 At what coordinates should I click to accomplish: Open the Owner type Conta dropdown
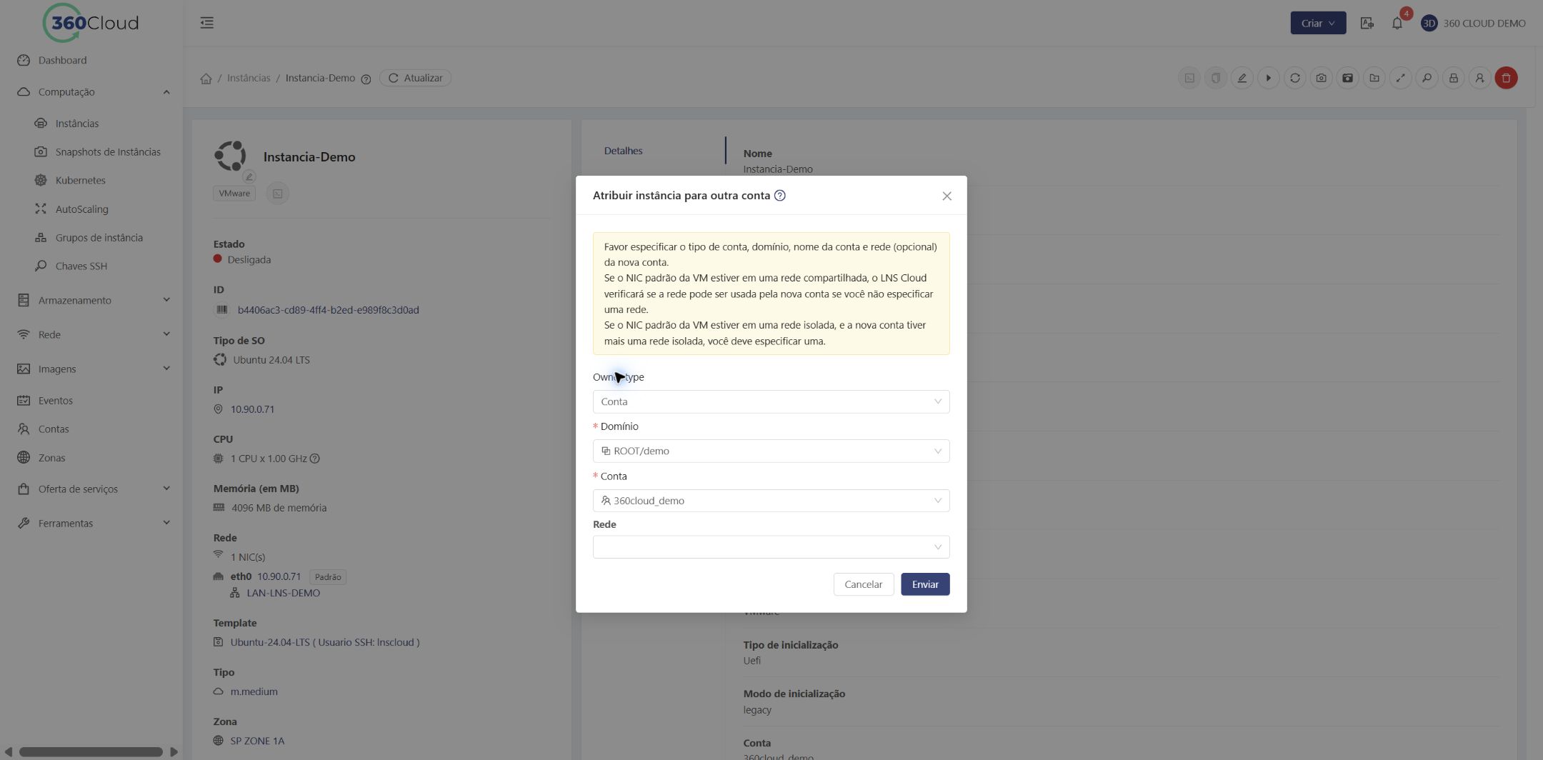point(771,401)
